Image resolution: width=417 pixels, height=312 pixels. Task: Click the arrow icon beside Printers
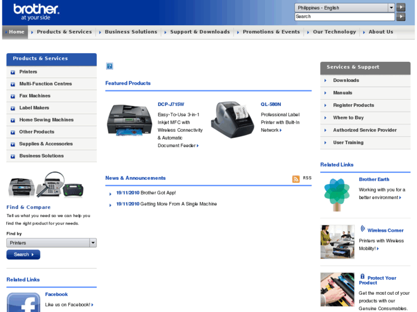(x=13, y=72)
